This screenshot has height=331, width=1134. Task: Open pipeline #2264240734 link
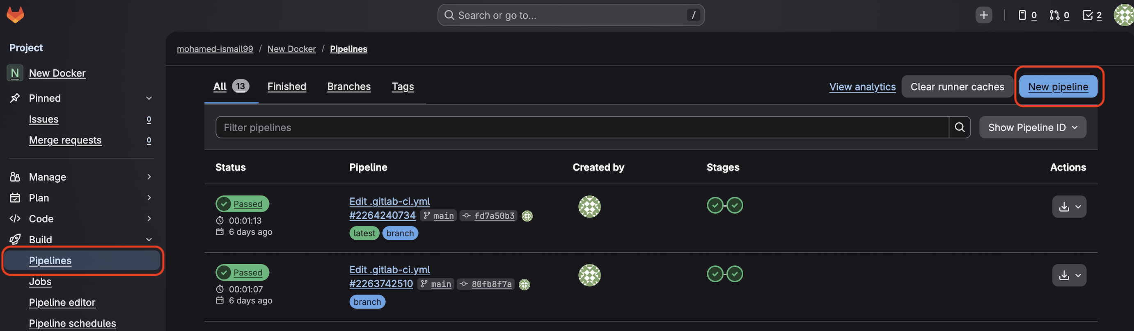(x=382, y=215)
